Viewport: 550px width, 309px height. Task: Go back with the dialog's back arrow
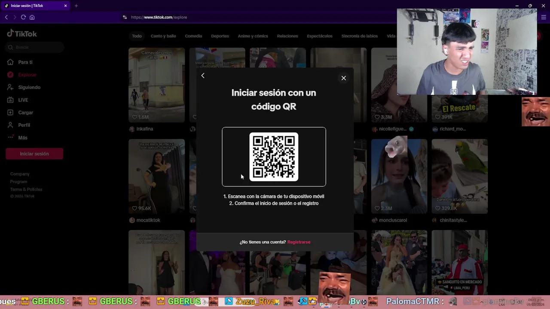click(203, 76)
